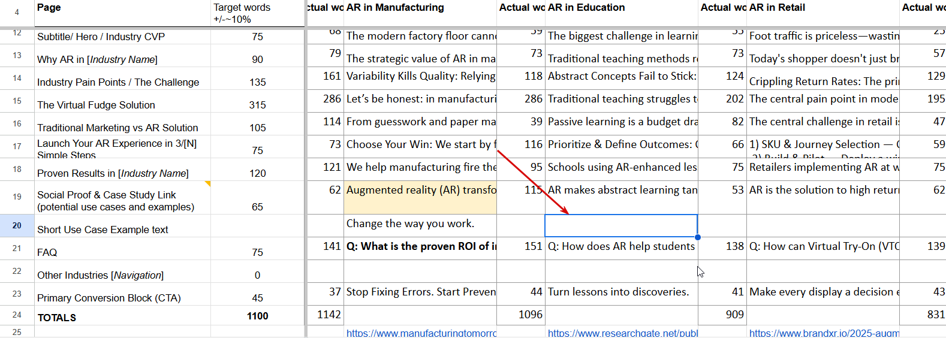
Task: Click the 'TOTALS' label cell
Action: [122, 317]
